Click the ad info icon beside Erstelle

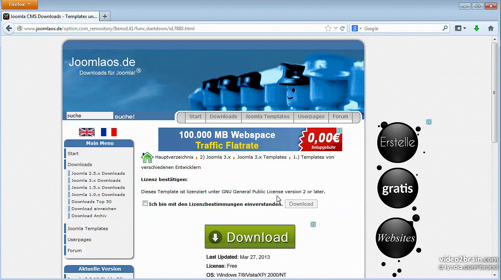(429, 122)
